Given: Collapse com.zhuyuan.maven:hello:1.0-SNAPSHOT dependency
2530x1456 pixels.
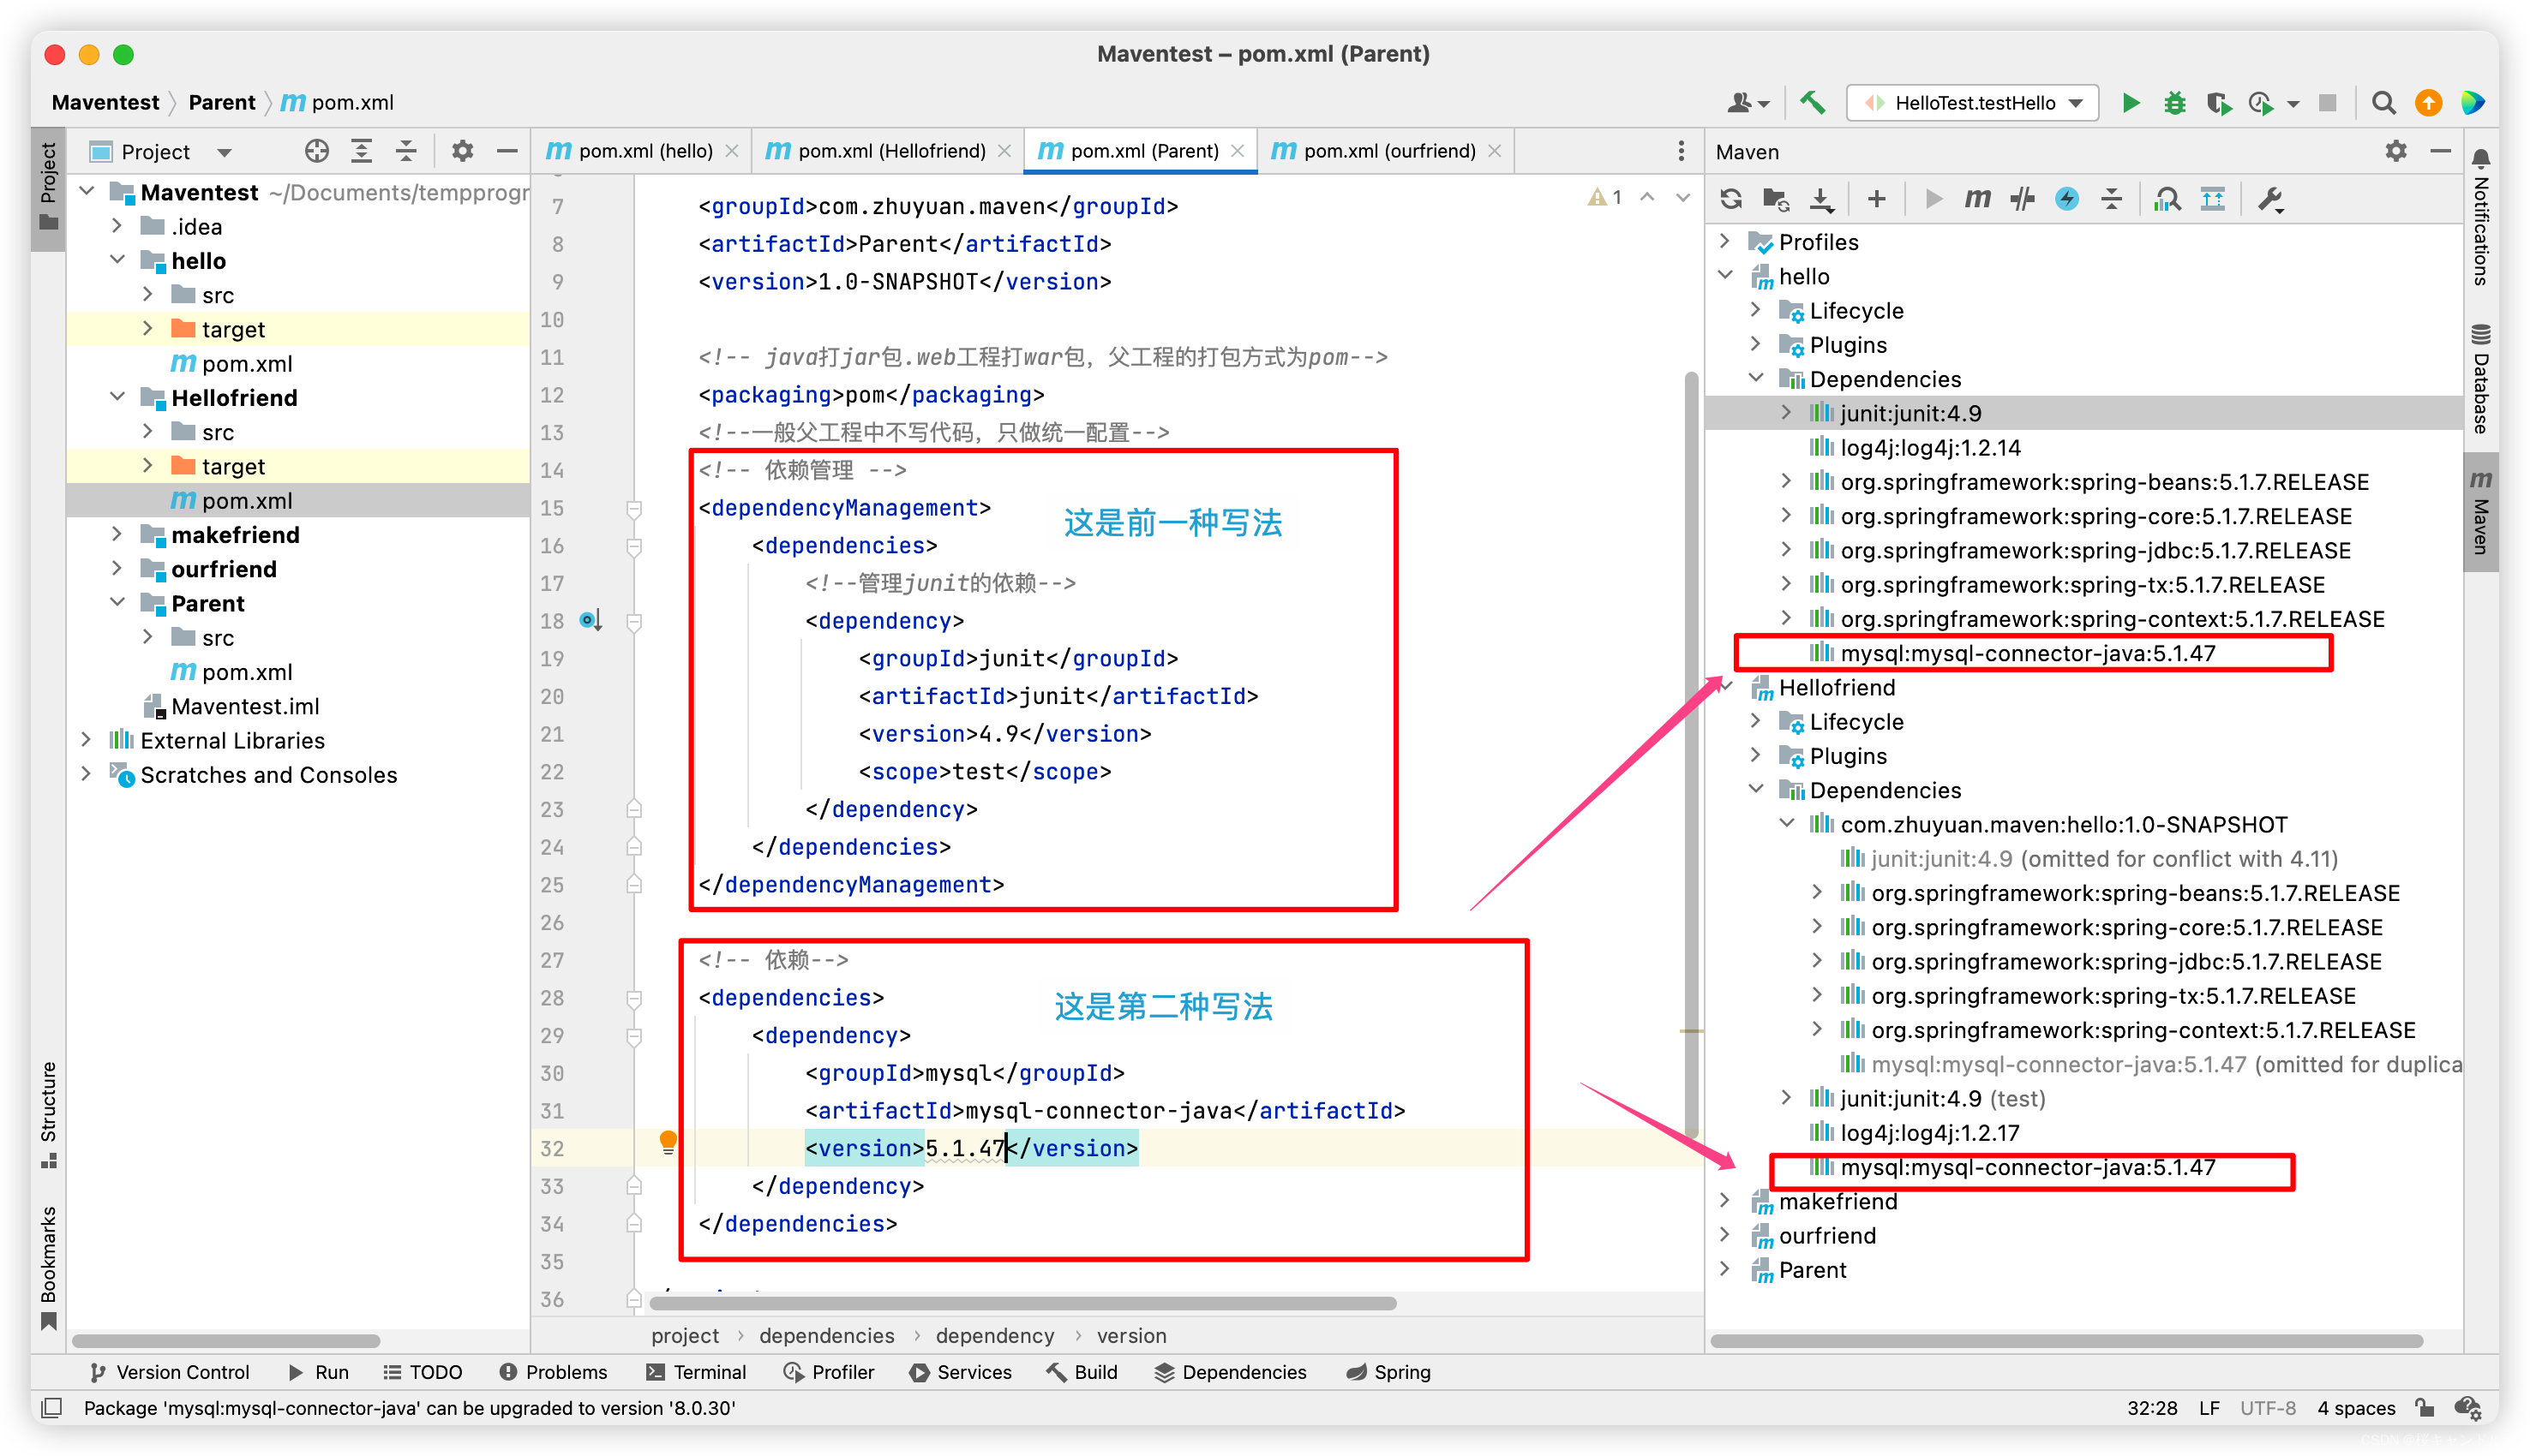Looking at the screenshot, I should point(1787,823).
